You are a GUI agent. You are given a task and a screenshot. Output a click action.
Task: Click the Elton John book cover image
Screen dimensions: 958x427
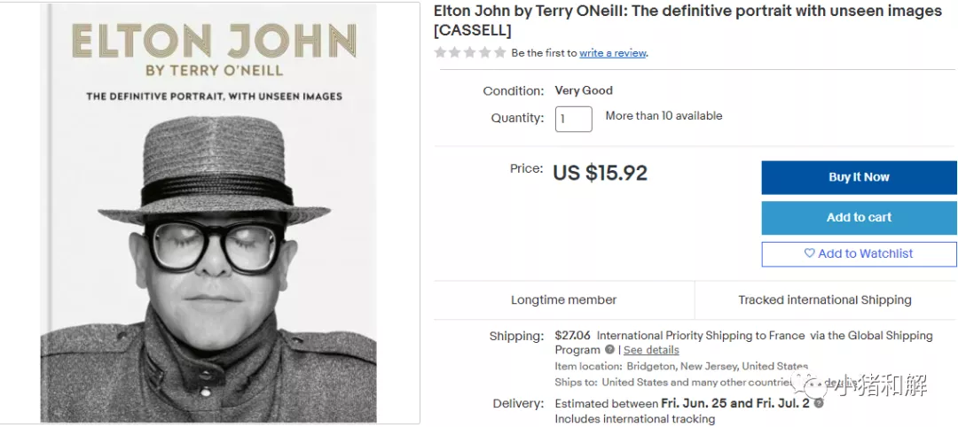(208, 213)
